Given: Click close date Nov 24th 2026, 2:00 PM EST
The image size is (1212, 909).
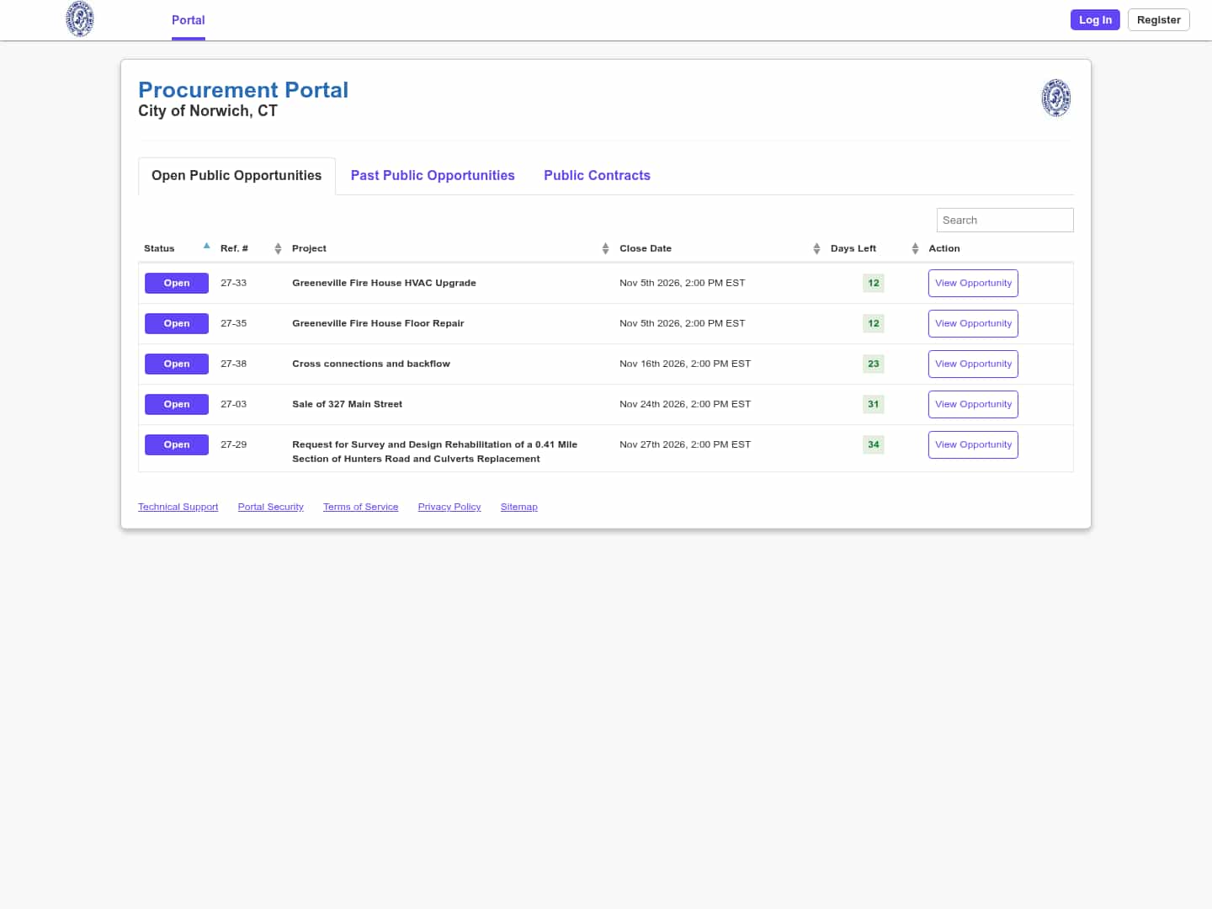Looking at the screenshot, I should (x=685, y=405).
